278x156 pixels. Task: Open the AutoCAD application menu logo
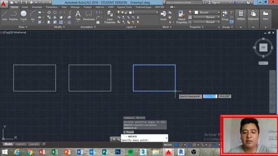point(4,3)
